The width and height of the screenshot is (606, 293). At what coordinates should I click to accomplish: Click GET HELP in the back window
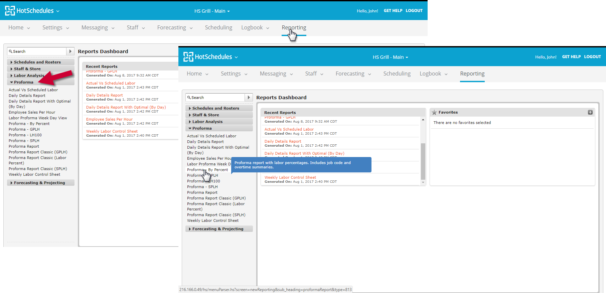[393, 11]
